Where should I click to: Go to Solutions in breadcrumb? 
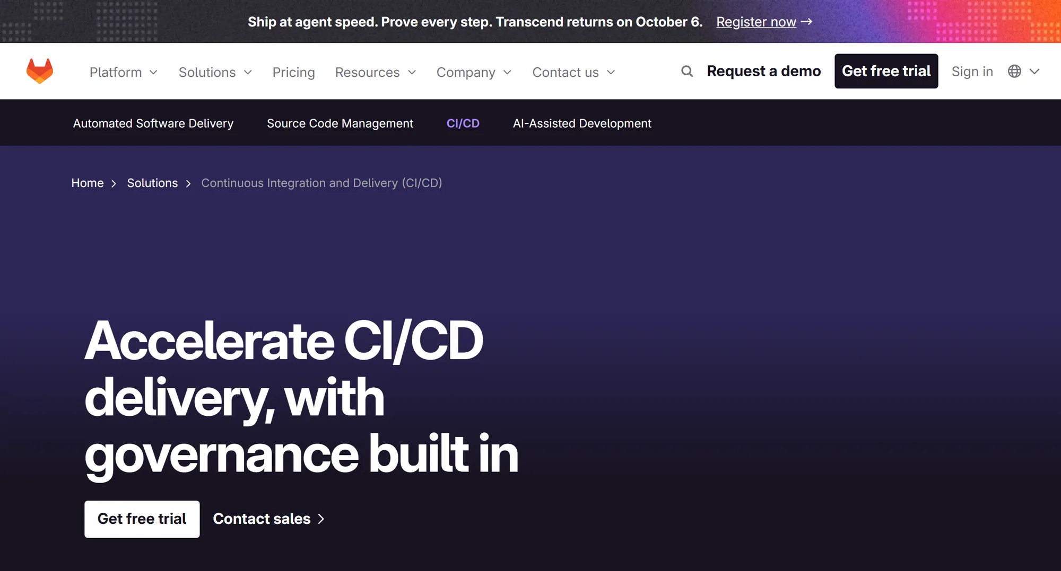pos(152,183)
